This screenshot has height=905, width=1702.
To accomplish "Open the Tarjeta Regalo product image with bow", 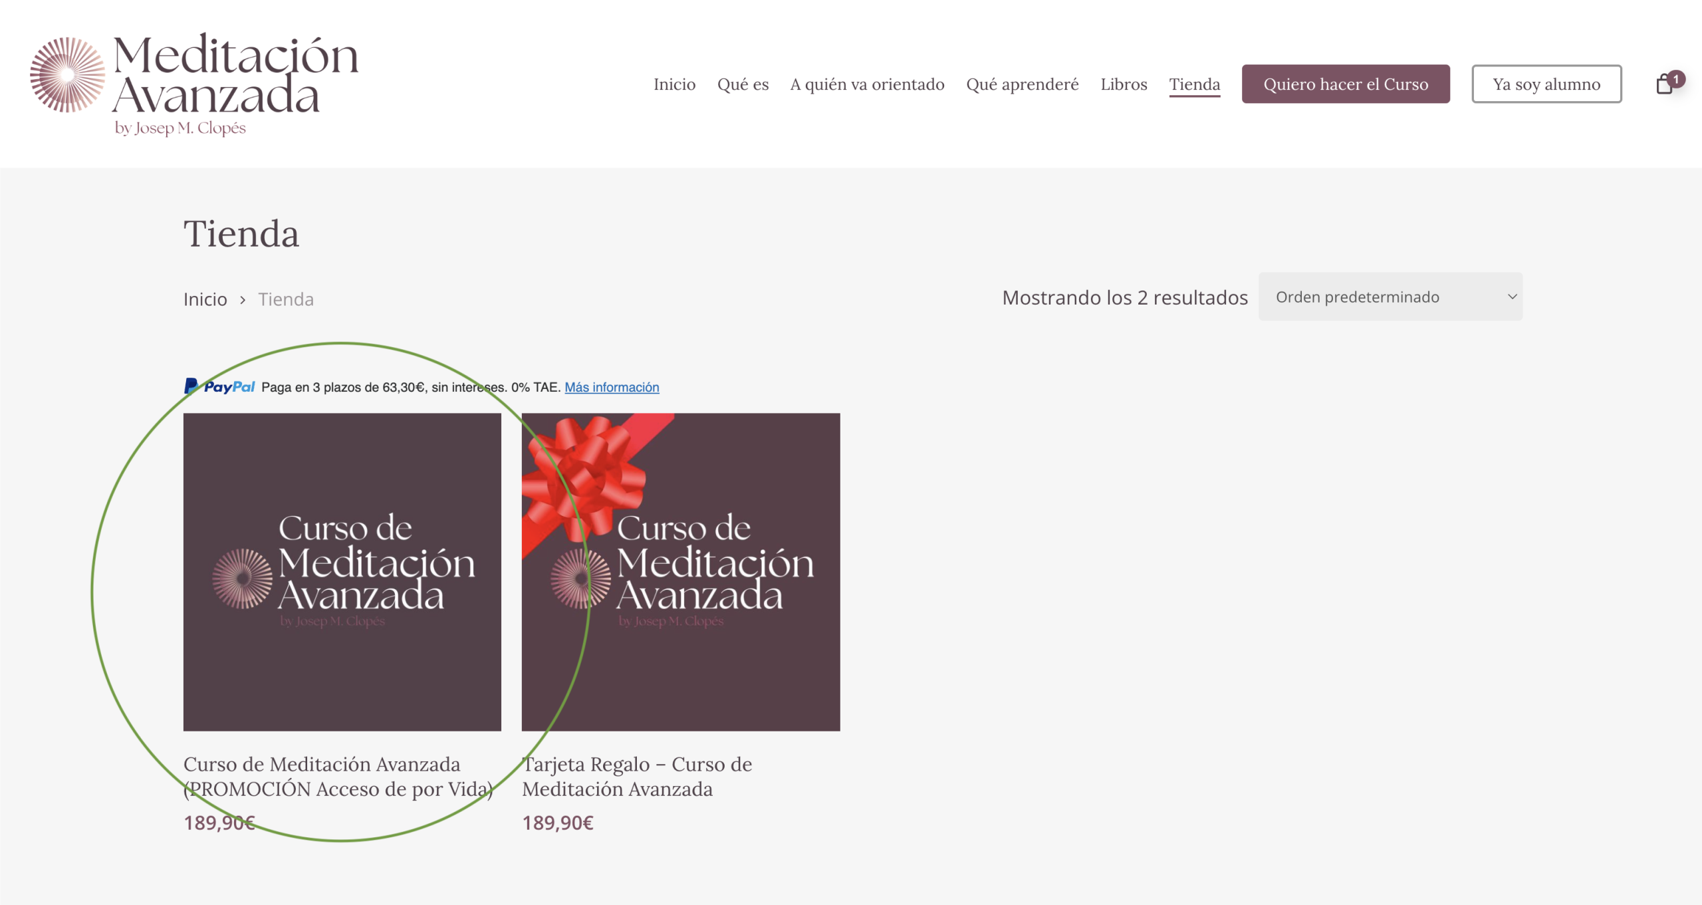I will click(x=680, y=572).
